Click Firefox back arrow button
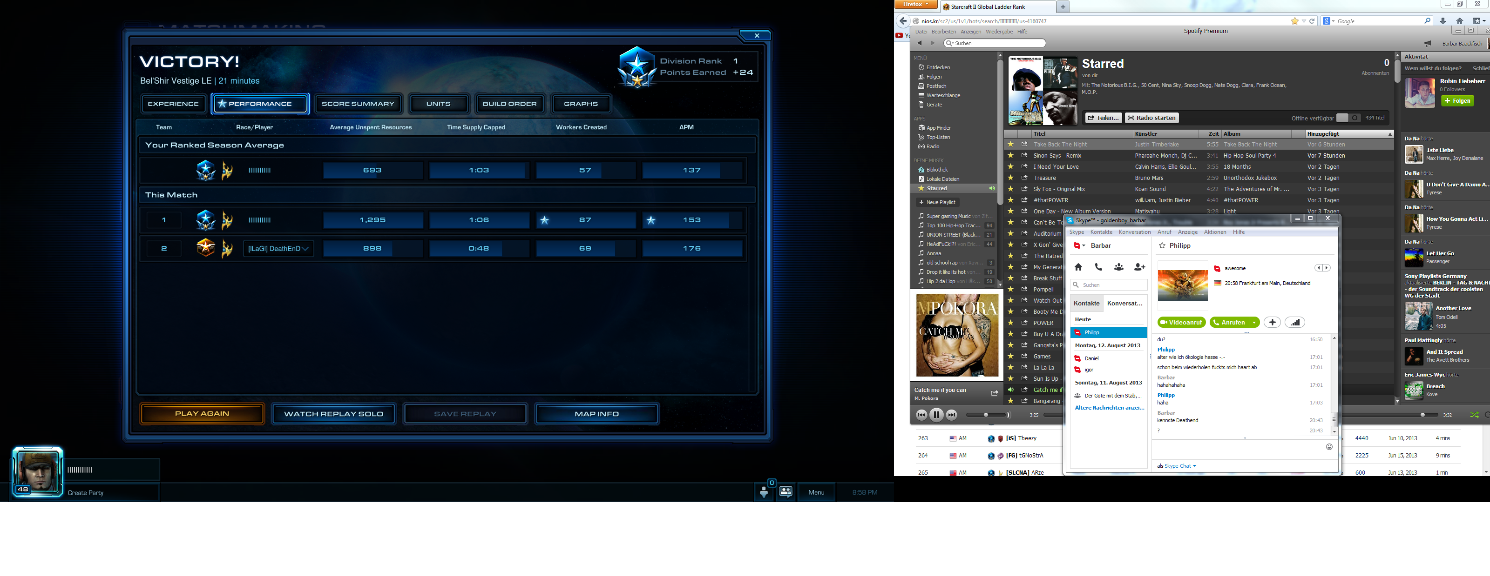The image size is (1490, 576). pyautogui.click(x=903, y=21)
